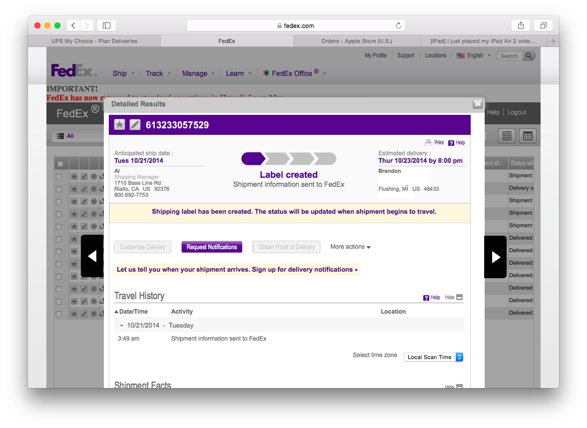Switch to UPS My Choice tab
Image resolution: width=587 pixels, height=428 pixels.
[94, 41]
